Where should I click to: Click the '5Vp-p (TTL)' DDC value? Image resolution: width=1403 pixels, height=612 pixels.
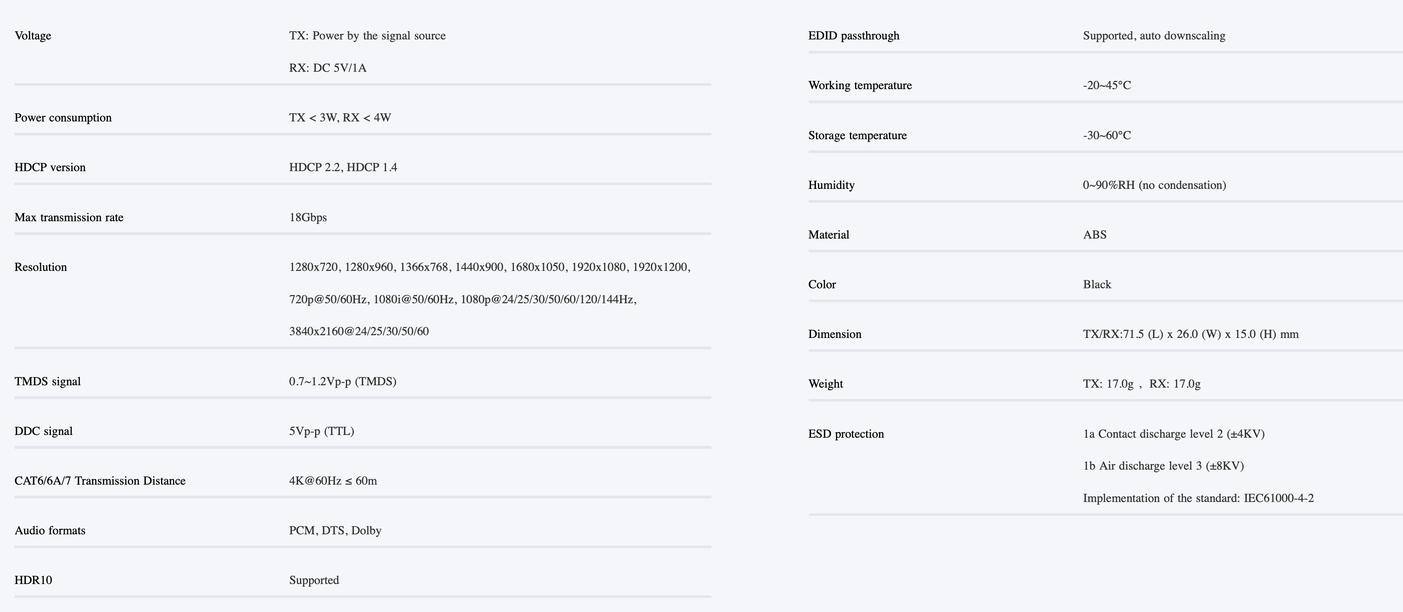coord(321,431)
